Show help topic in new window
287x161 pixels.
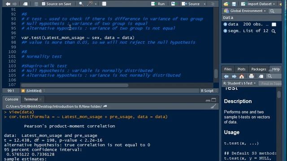click(261, 76)
